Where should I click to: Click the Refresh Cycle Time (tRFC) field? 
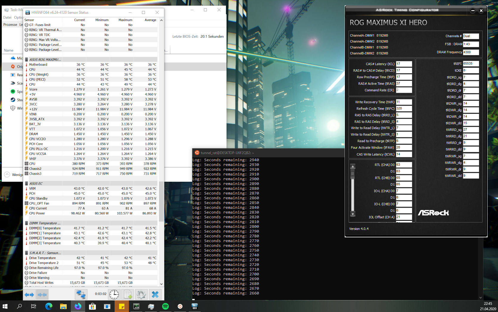coord(404,109)
